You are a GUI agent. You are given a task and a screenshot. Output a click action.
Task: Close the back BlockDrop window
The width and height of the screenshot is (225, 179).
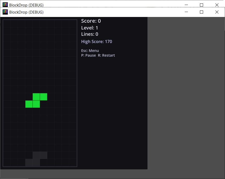click(217, 5)
